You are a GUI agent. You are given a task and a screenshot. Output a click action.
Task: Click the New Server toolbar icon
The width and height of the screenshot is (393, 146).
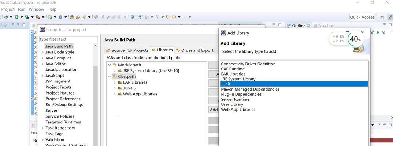[x=50, y=17]
